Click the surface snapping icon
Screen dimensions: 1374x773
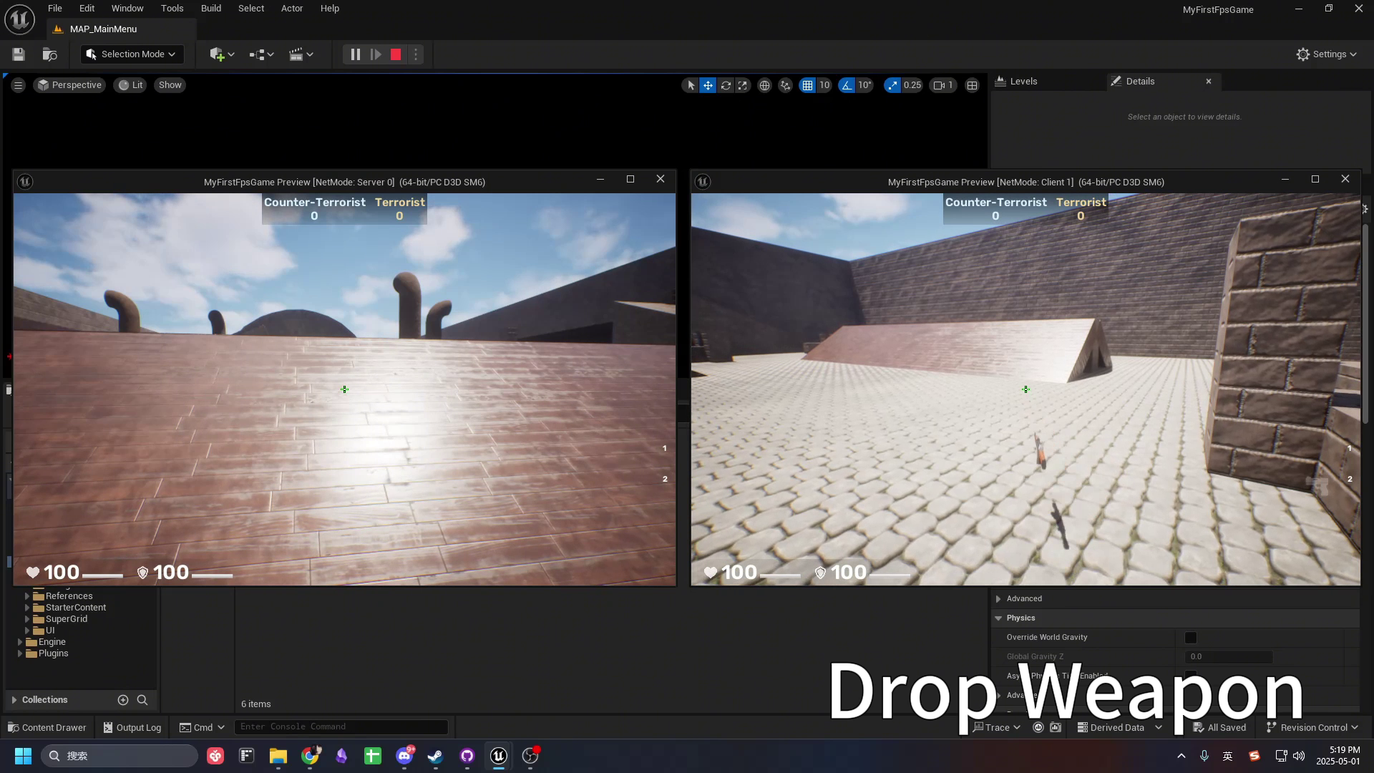click(x=785, y=85)
